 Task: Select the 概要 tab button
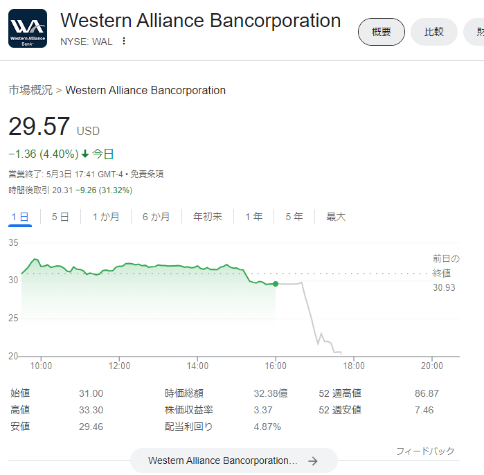(382, 32)
